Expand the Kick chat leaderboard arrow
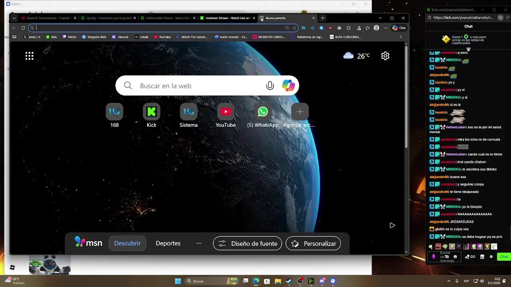Image resolution: width=511 pixels, height=287 pixels. coord(469,49)
